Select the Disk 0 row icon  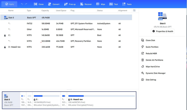pyautogui.click(x=6, y=18)
